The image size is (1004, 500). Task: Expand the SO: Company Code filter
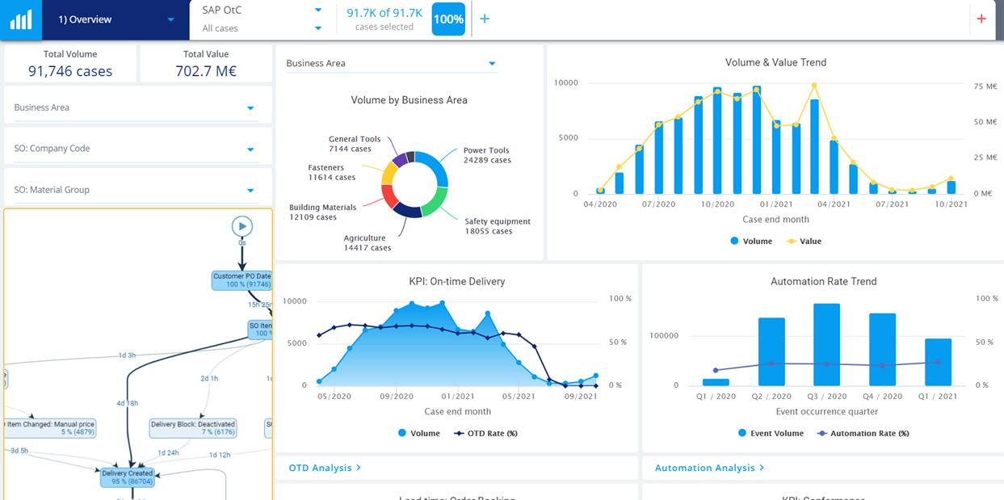(136, 147)
